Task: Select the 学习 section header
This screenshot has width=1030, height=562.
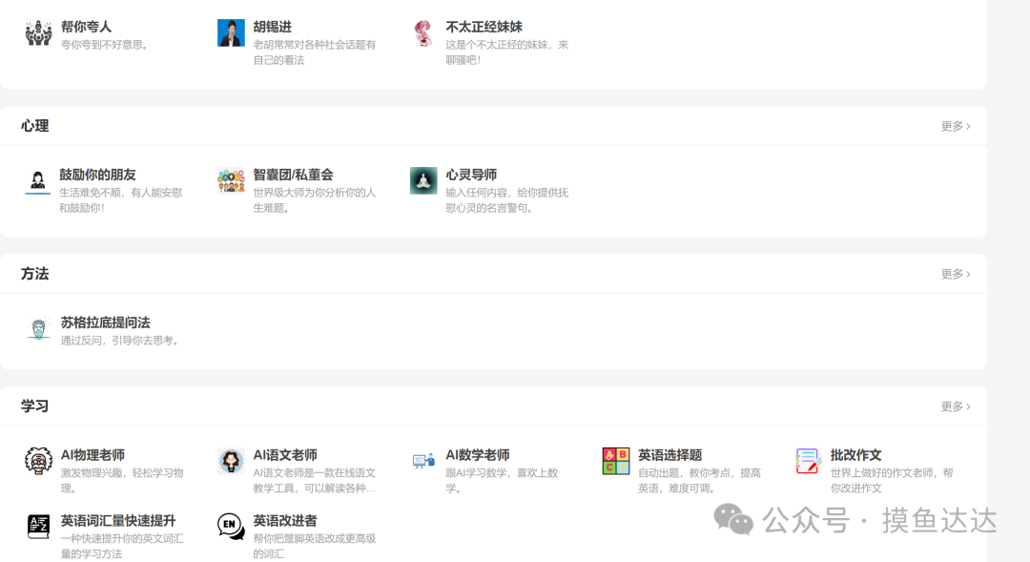Action: point(34,406)
